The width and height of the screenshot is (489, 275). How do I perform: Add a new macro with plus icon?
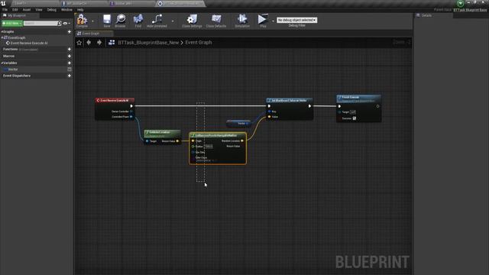point(70,56)
